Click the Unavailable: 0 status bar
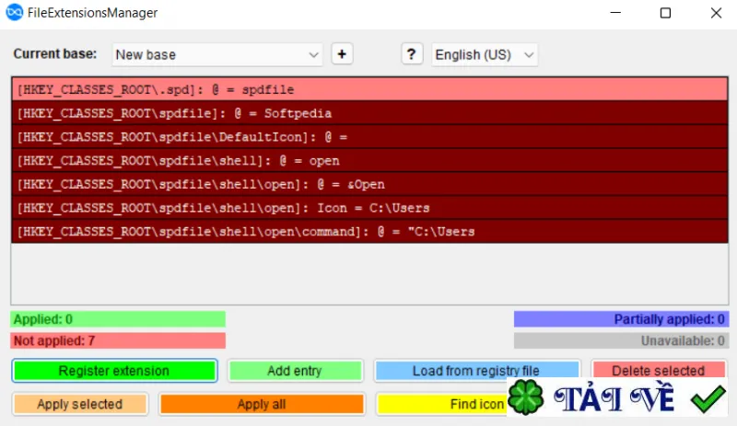Screen dimensions: 737x426 coord(621,340)
